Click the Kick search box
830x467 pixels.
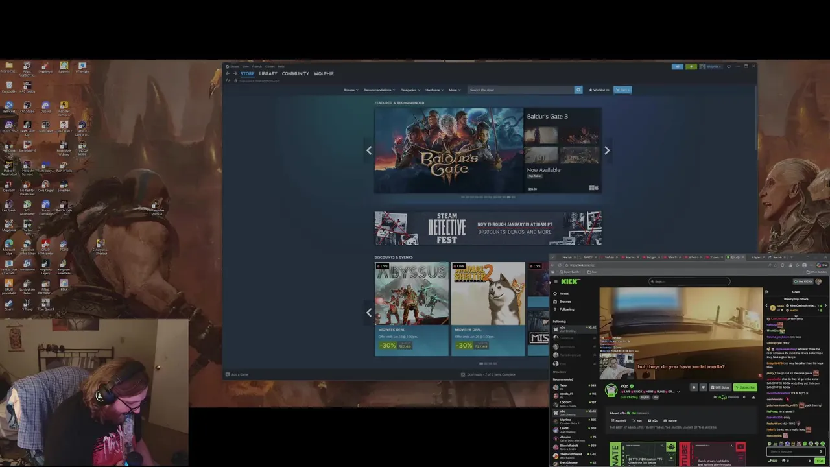coord(689,281)
